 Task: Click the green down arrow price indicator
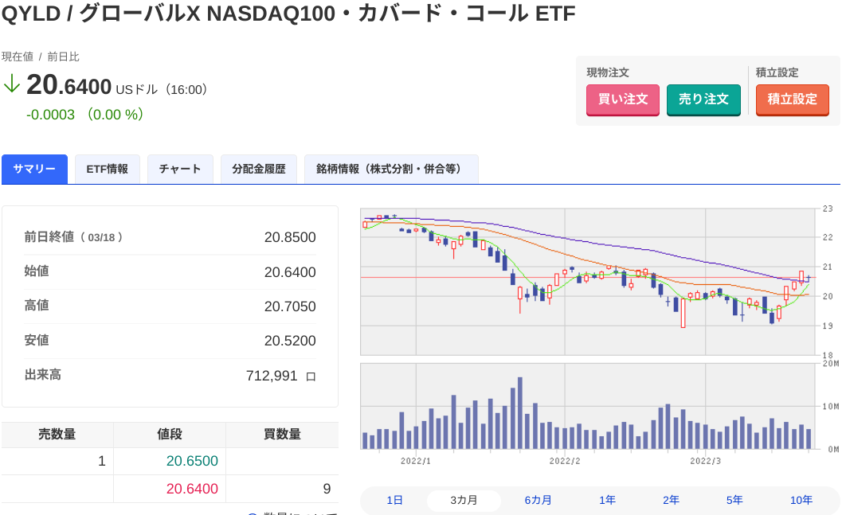click(x=11, y=84)
